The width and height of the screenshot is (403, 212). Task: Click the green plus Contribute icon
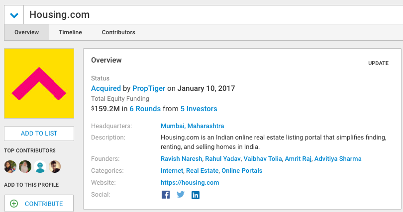tap(14, 204)
